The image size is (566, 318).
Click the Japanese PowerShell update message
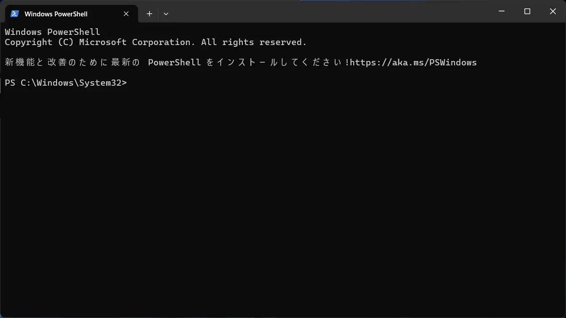click(x=172, y=62)
